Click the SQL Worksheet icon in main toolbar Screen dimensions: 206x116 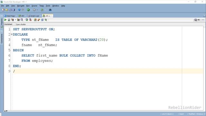point(42,10)
